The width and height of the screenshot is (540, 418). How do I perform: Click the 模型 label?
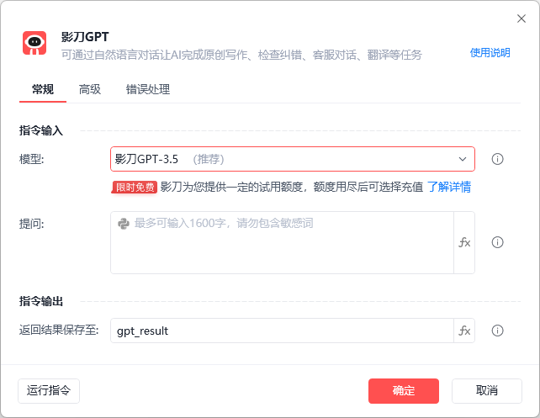[31, 159]
